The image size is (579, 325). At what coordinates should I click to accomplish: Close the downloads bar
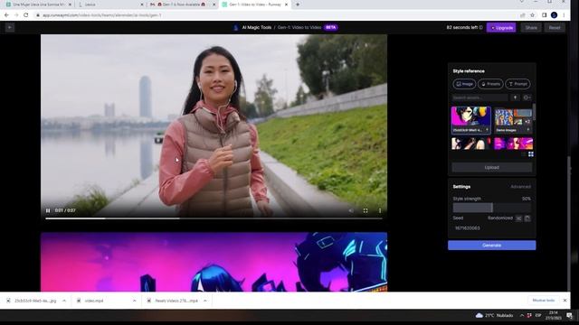tap(565, 301)
